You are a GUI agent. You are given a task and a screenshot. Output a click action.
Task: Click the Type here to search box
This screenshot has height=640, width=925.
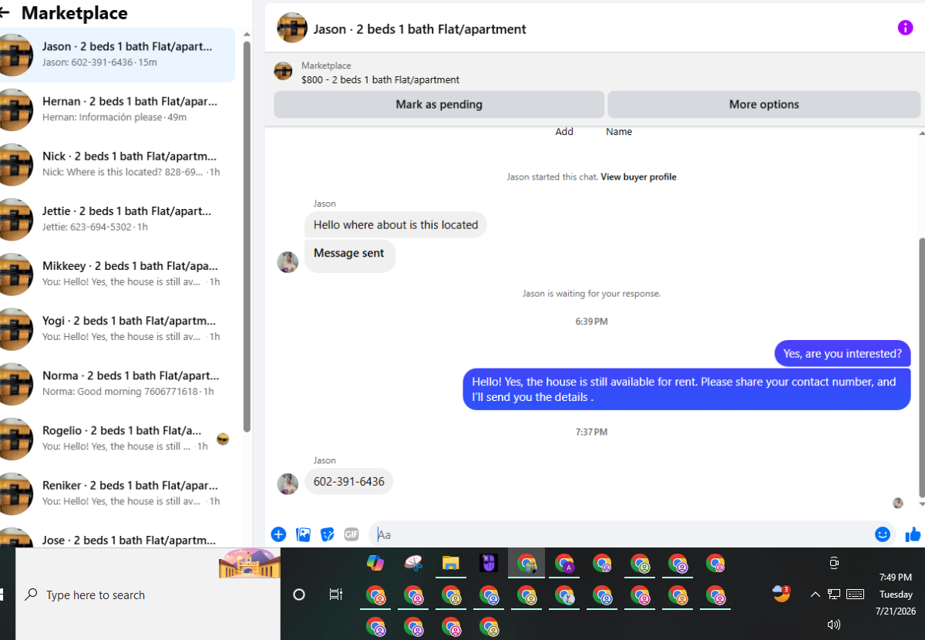coord(146,595)
